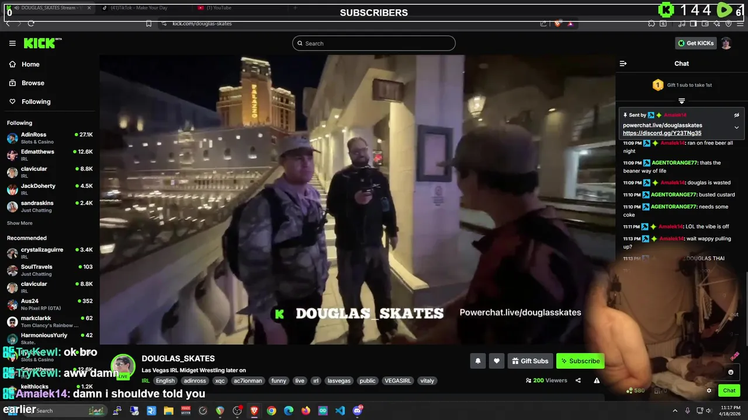
Task: Open Discord from the taskbar
Action: pos(358,411)
